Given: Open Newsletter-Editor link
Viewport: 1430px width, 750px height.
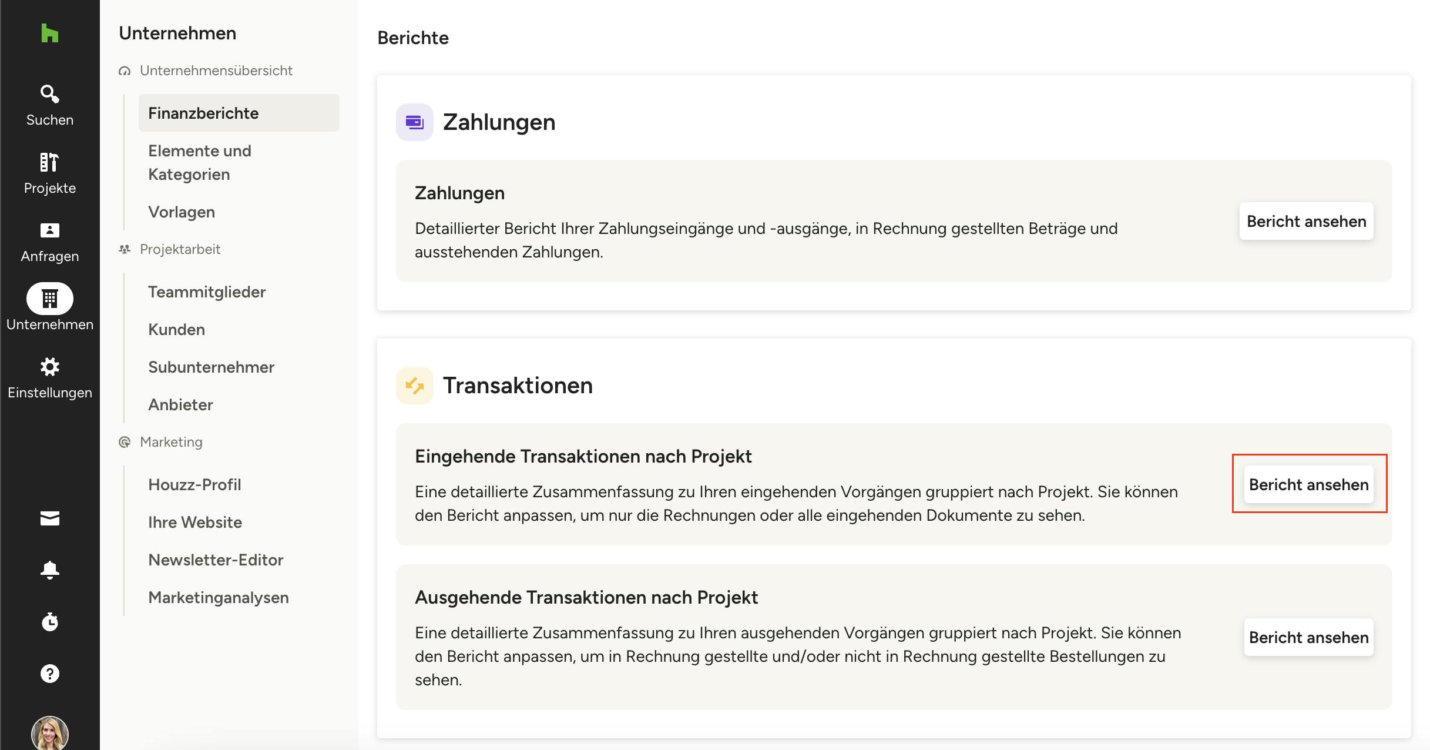Looking at the screenshot, I should [x=216, y=560].
